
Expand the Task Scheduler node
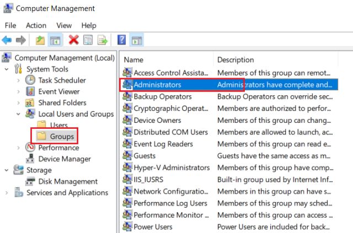tap(18, 80)
